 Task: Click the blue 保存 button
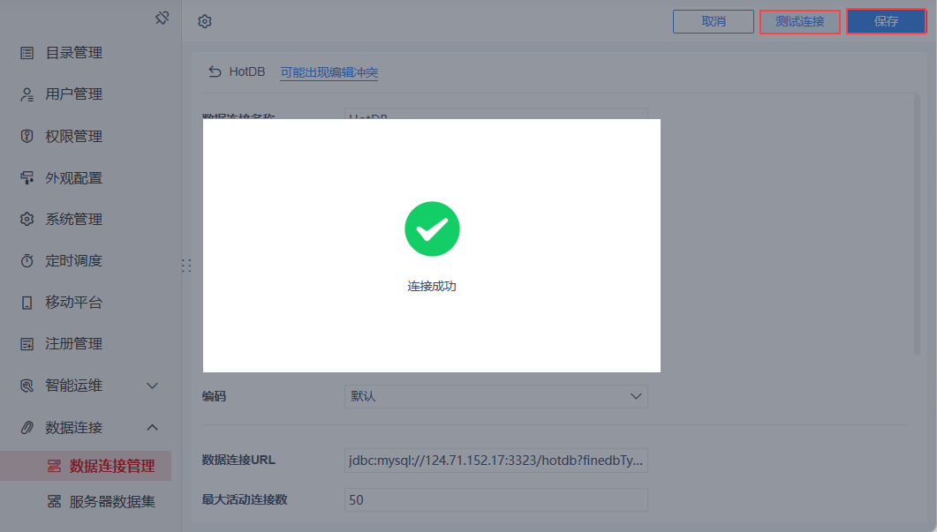pos(886,21)
